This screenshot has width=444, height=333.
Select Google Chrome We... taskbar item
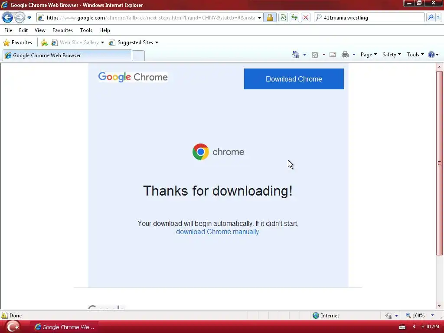[64, 327]
